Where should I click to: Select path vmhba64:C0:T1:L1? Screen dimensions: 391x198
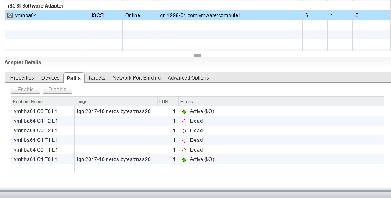pyautogui.click(x=36, y=150)
